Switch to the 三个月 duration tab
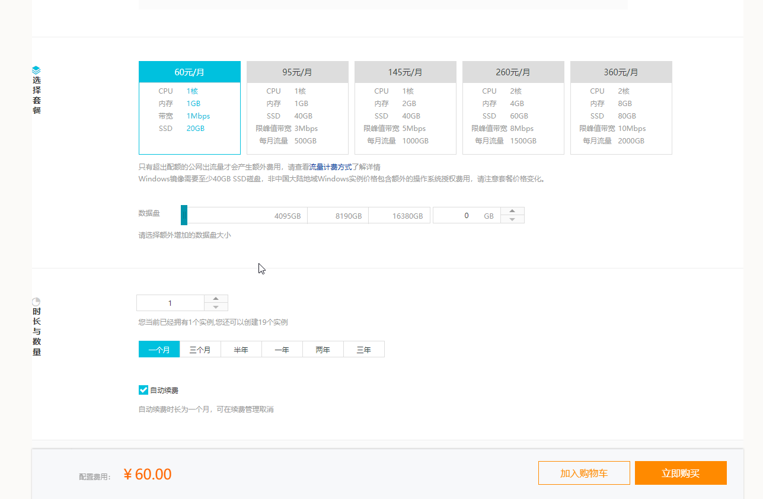The width and height of the screenshot is (763, 499). pyautogui.click(x=200, y=349)
